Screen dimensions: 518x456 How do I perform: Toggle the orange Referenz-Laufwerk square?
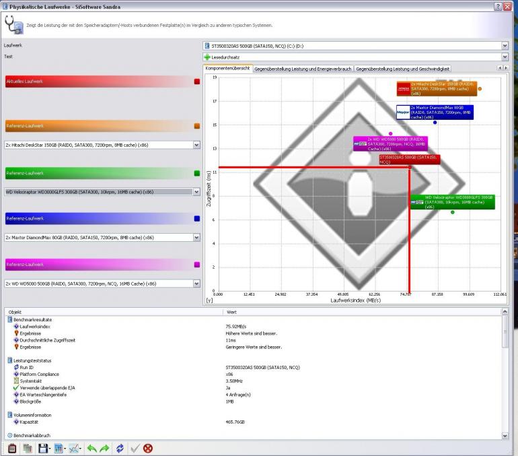197,126
